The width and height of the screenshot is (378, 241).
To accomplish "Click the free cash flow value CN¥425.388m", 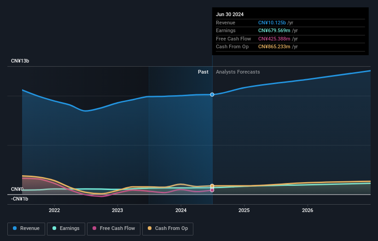I will (x=274, y=39).
